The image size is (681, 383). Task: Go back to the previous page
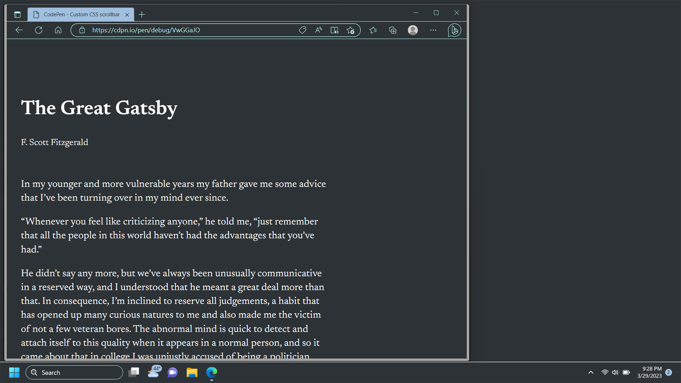coord(19,30)
